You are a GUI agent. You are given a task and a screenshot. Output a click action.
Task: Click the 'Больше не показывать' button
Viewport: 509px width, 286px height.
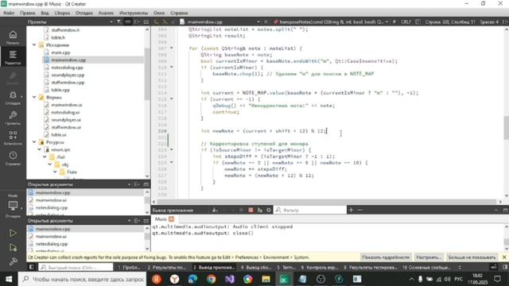472,257
